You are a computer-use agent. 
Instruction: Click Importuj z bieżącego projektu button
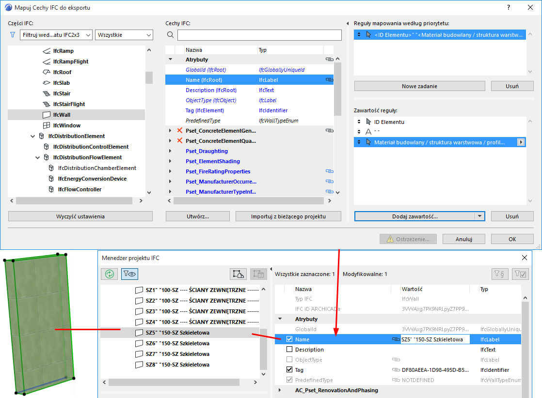[288, 216]
